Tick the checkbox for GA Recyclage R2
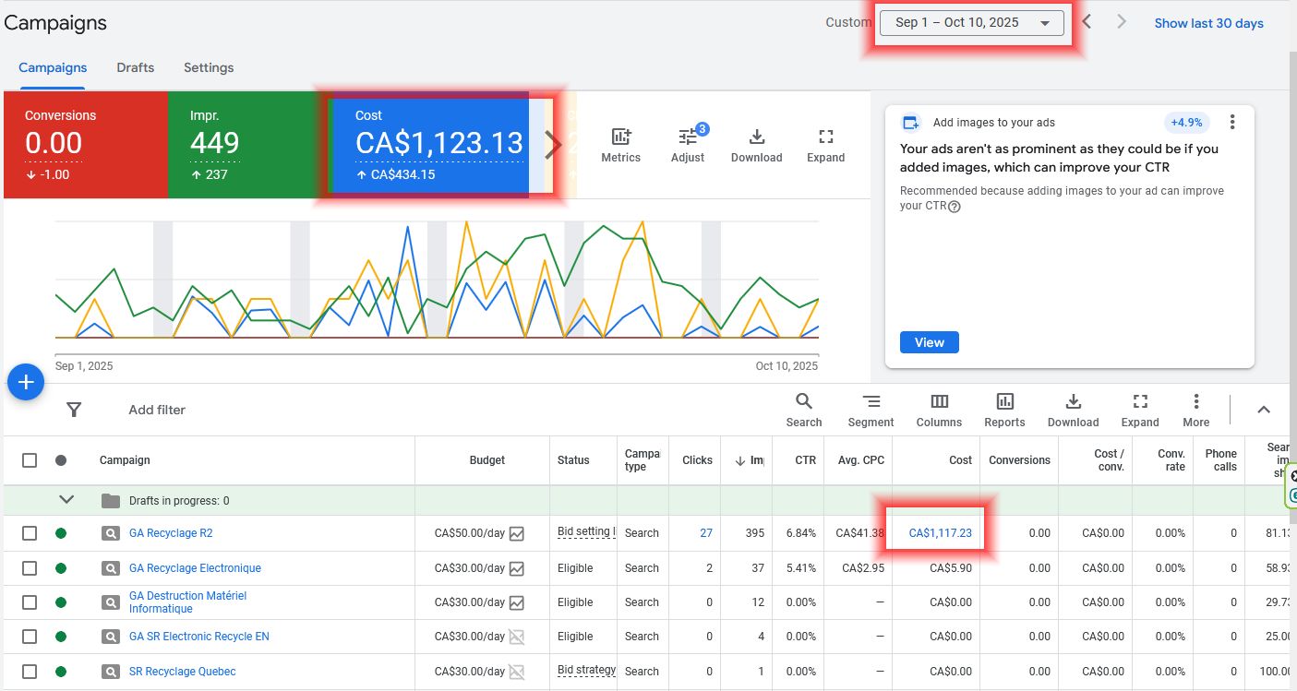Screen dimensions: 1297x691 (x=30, y=533)
